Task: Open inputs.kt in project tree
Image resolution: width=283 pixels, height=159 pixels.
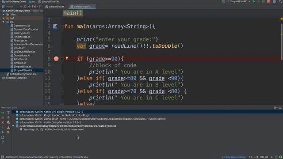Action: (x=18, y=48)
